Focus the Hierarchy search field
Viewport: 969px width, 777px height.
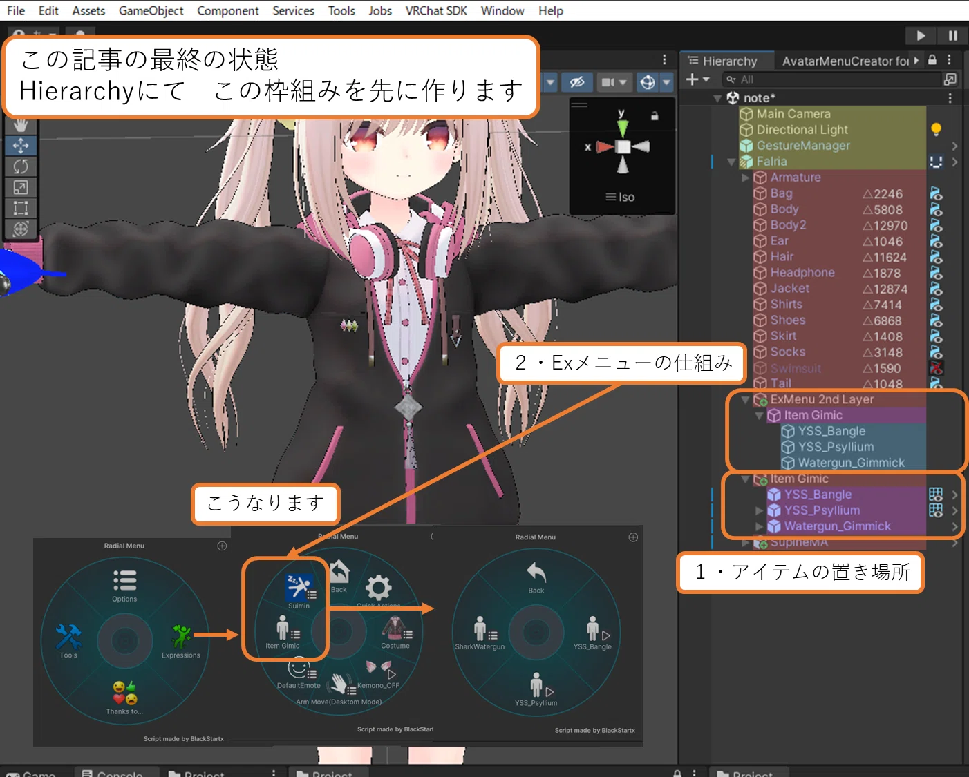(830, 79)
